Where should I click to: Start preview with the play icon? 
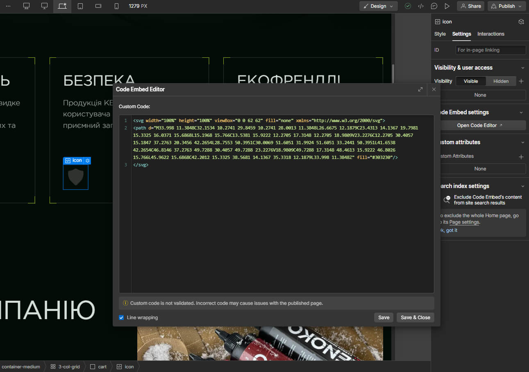pyautogui.click(x=447, y=6)
